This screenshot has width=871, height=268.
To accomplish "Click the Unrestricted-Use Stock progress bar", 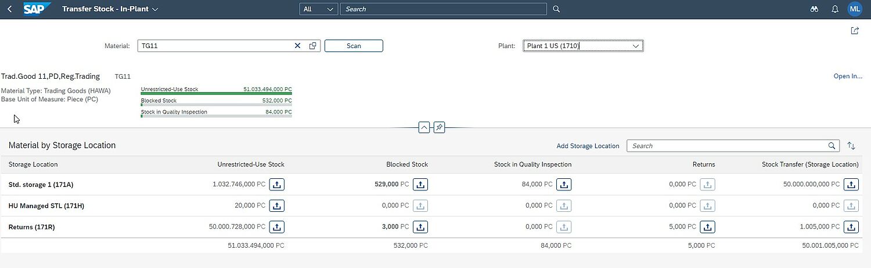I will pos(216,93).
